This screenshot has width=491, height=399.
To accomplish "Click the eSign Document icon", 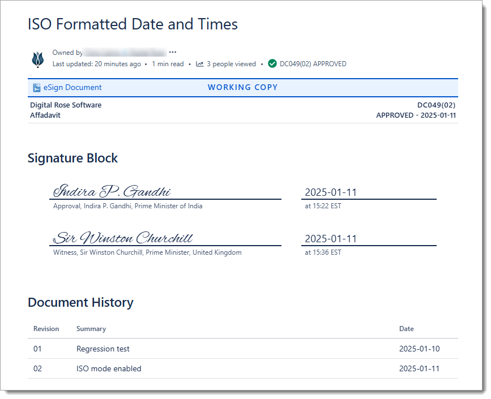I will [x=37, y=88].
